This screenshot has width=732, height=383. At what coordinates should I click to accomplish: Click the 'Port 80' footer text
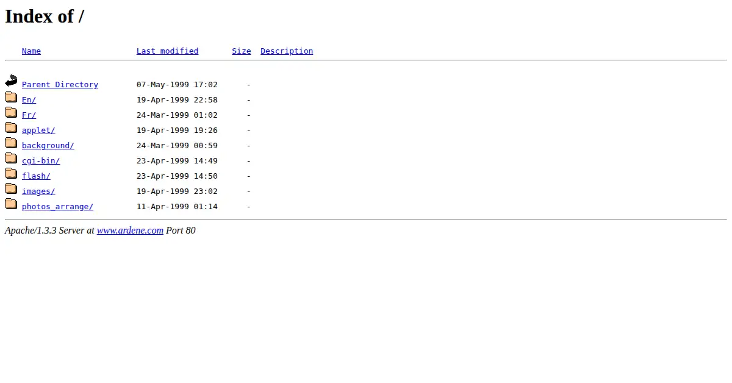[x=181, y=231]
